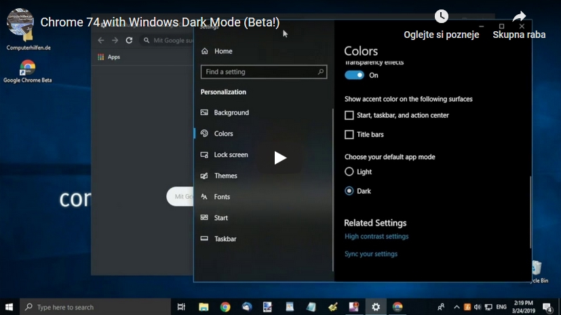The width and height of the screenshot is (561, 315).
Task: Open the High contrast settings link
Action: tap(376, 237)
